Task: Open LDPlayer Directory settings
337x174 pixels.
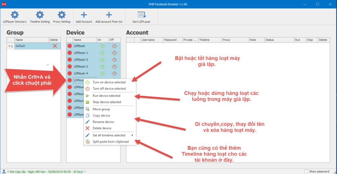Action: 14,17
